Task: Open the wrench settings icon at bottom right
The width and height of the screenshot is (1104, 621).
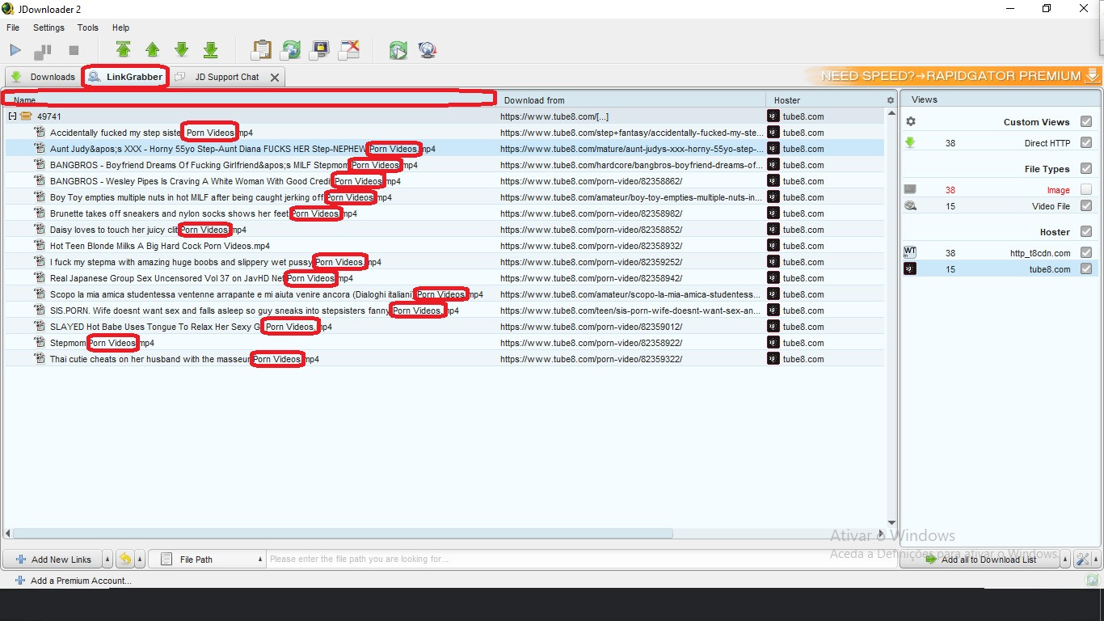Action: point(1083,560)
